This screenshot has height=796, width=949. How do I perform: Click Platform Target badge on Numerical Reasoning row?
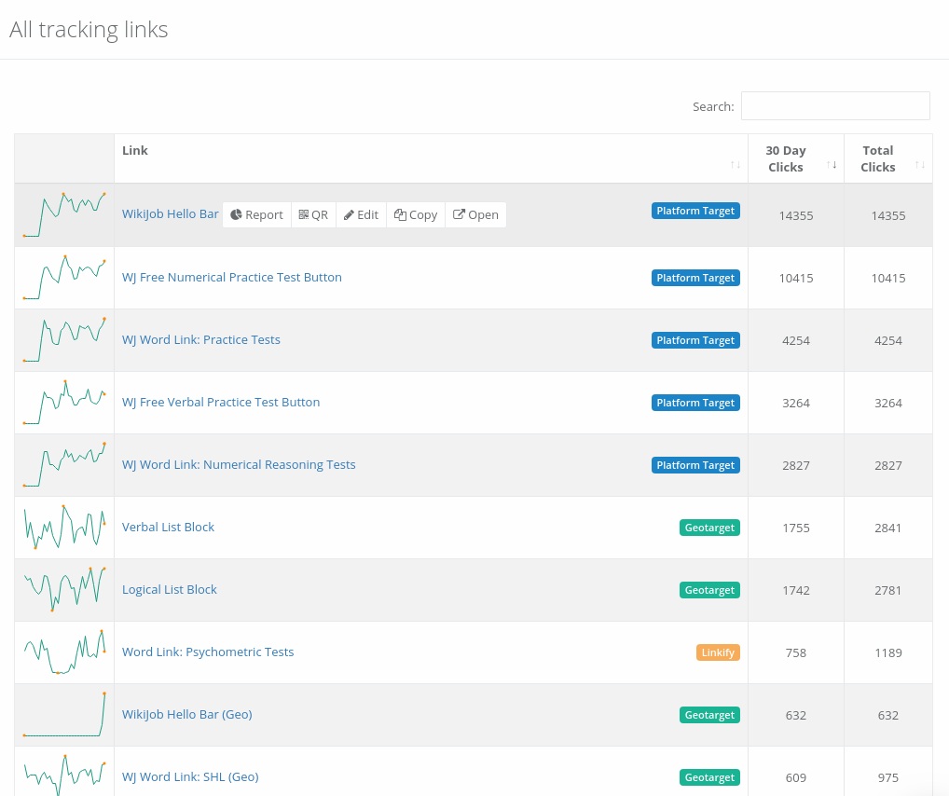695,465
